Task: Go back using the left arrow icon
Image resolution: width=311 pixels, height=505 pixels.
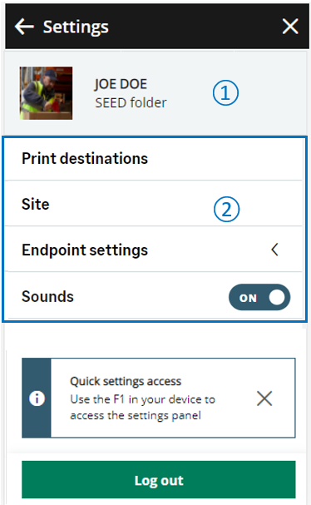Action: (24, 27)
